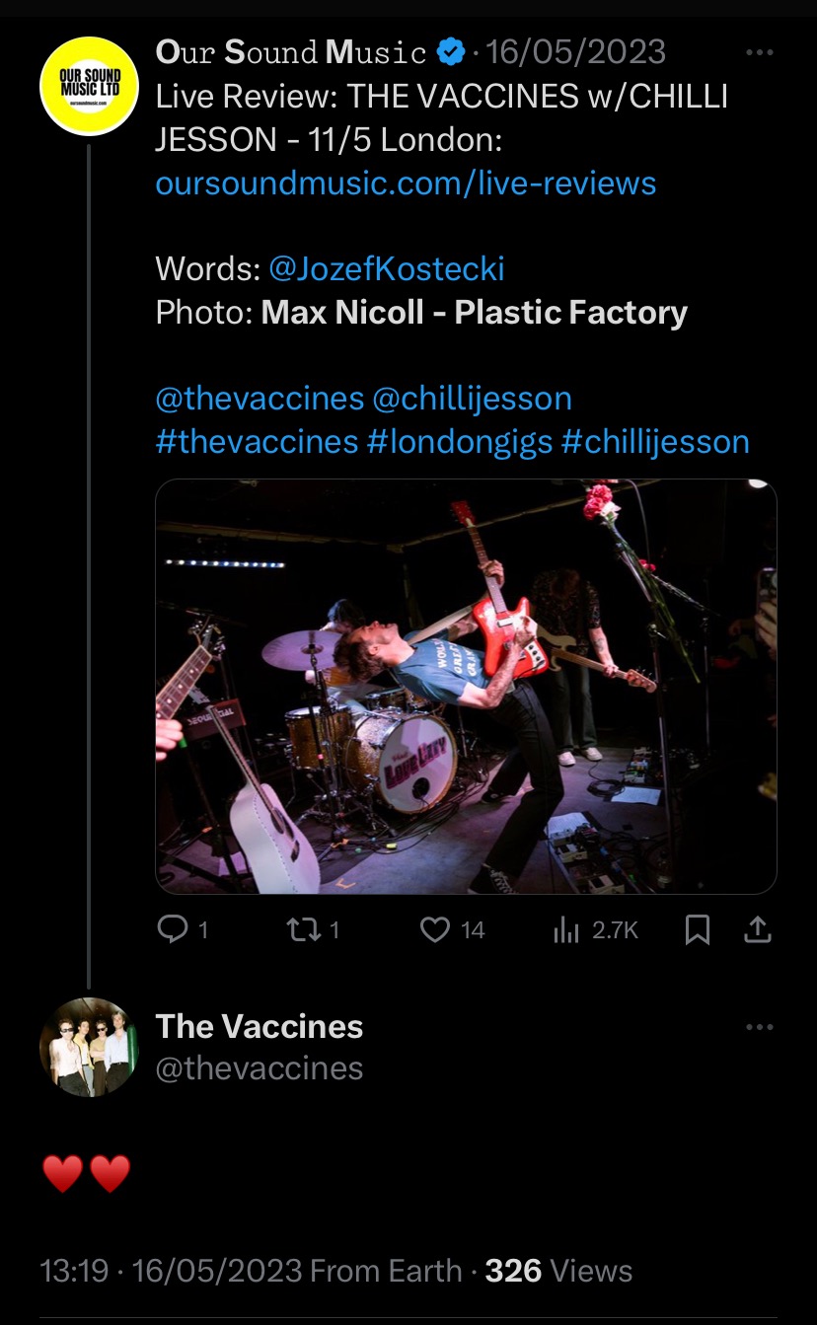Open the share upload icon

point(757,929)
